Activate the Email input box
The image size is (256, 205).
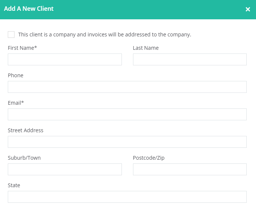[x=127, y=114]
